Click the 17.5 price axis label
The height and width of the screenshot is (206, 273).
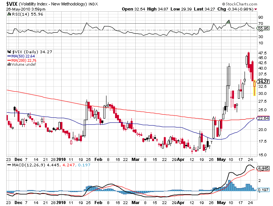point(262,141)
